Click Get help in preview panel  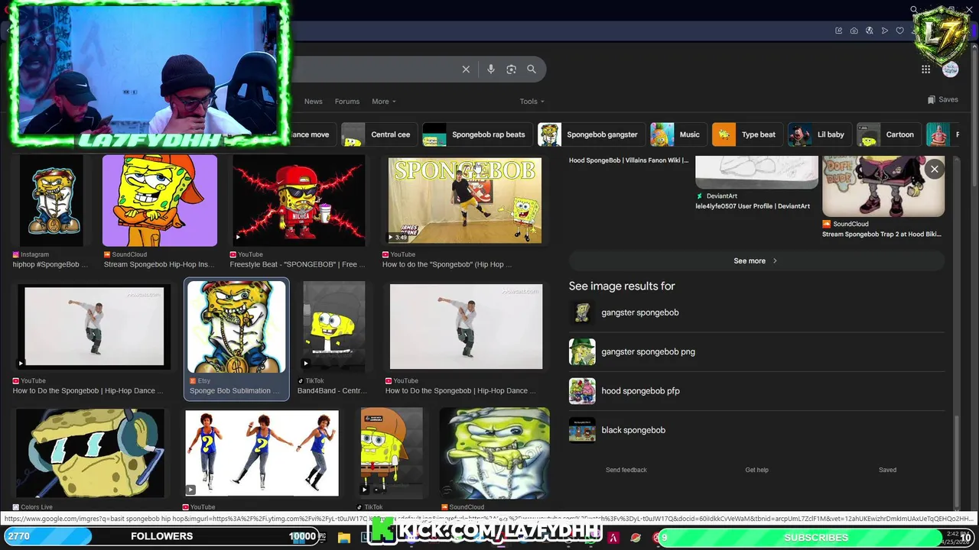(x=757, y=470)
